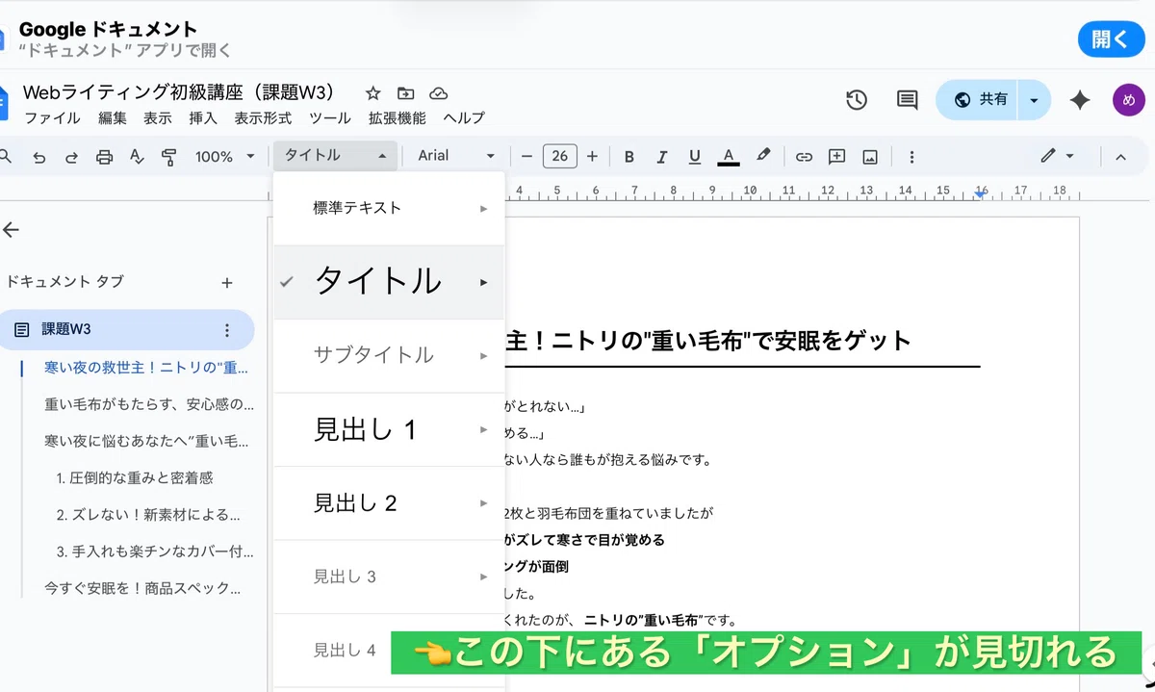Open the toolbar three-dot more options
Viewport: 1155px width, 692px height.
pyautogui.click(x=911, y=156)
